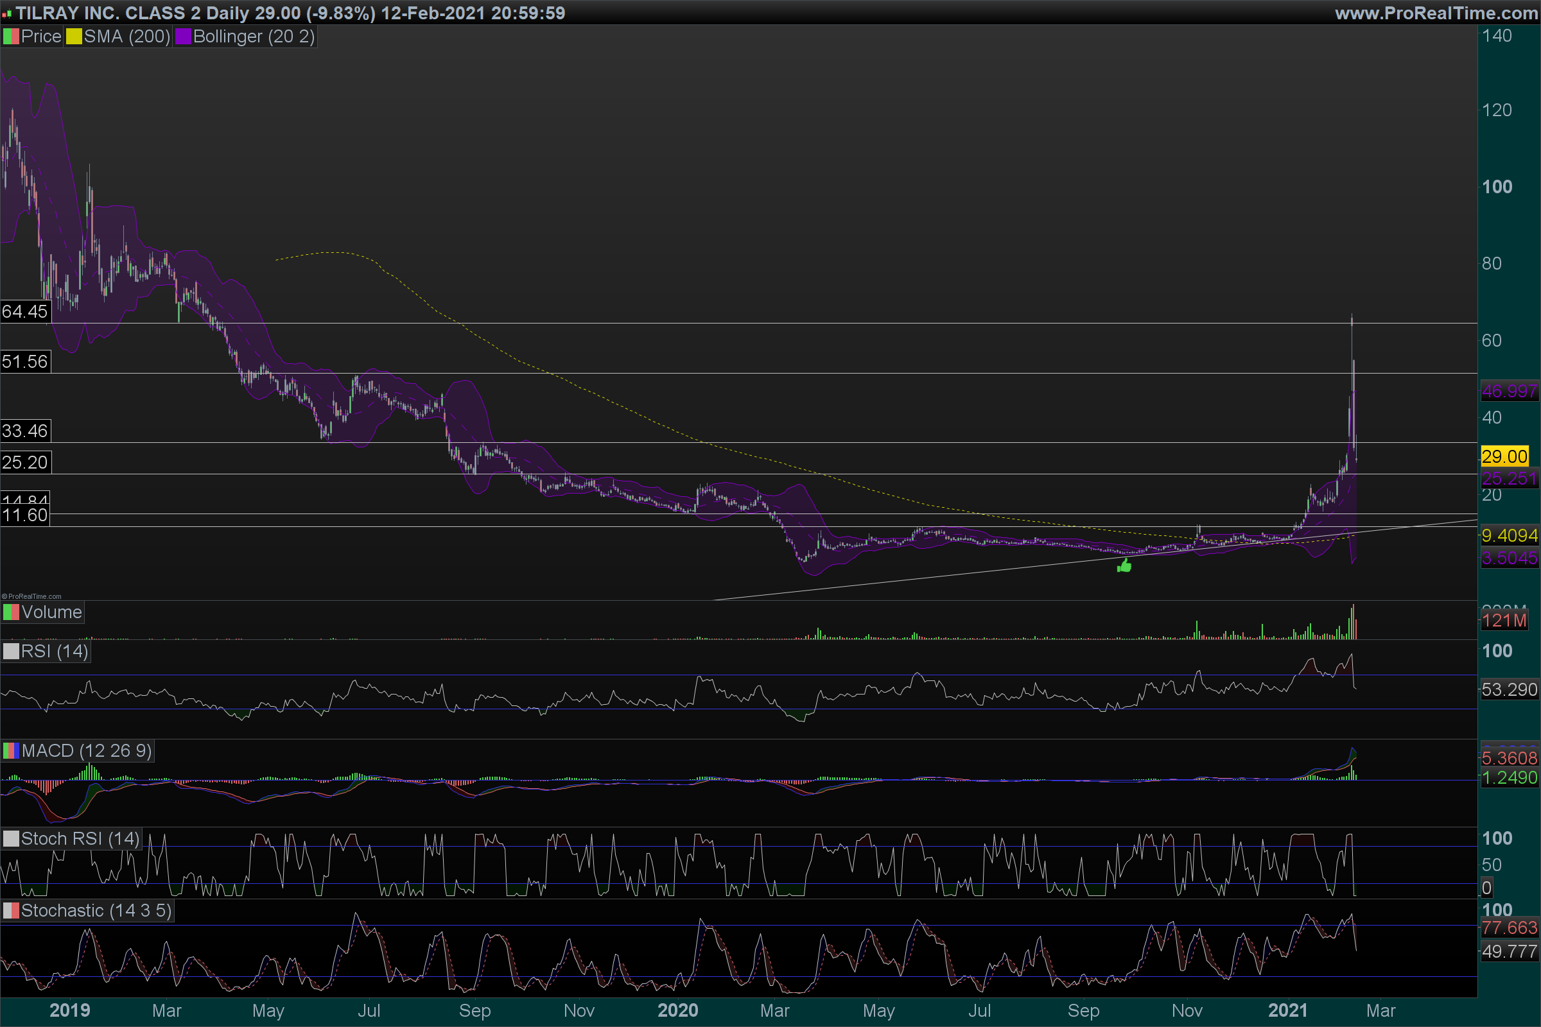Click the Stochastic (14 3 5) legend icon
The width and height of the screenshot is (1541, 1027).
tap(11, 911)
